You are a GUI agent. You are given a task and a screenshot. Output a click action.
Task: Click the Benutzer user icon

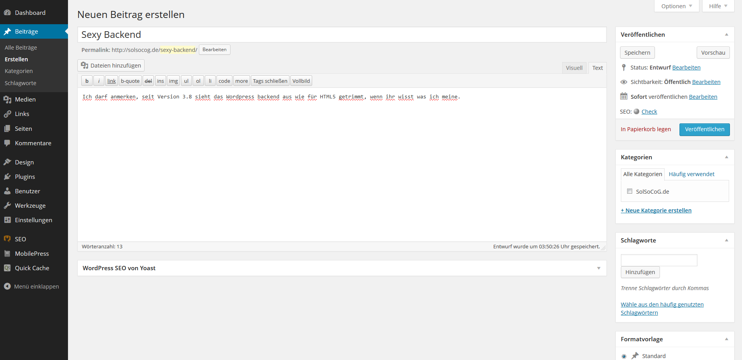7,191
